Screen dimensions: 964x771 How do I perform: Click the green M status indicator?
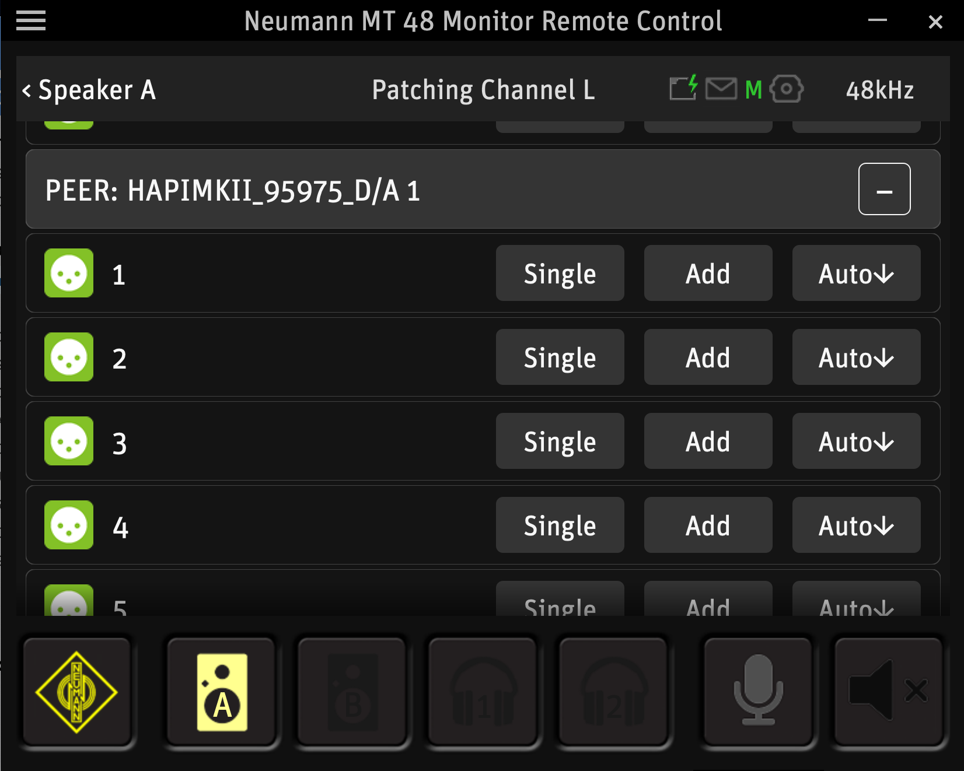pyautogui.click(x=753, y=90)
